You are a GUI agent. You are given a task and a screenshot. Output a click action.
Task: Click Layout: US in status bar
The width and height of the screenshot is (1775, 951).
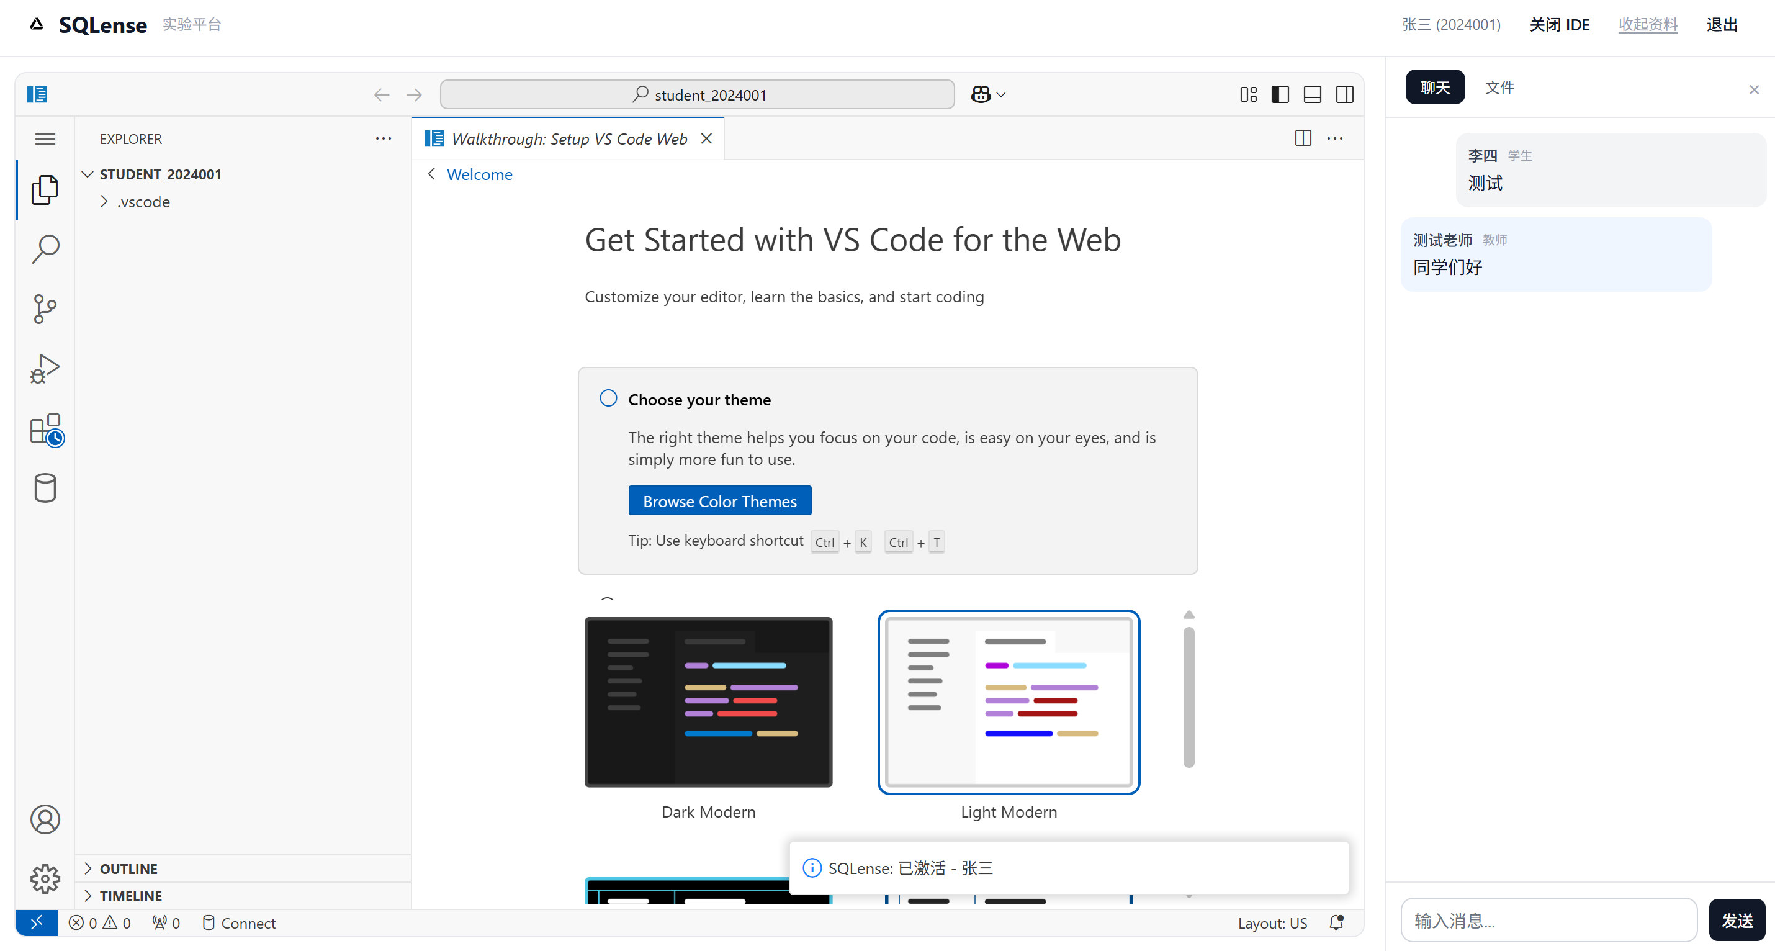[x=1272, y=922]
